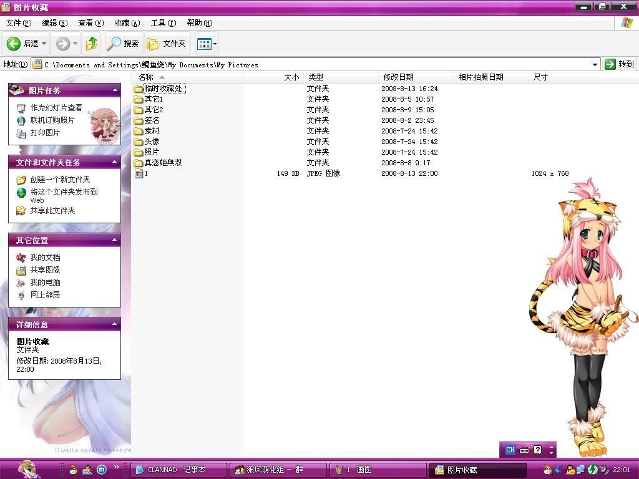Open folder icon of 临时收藏处
Image resolution: width=639 pixels, height=479 pixels.
tap(139, 89)
